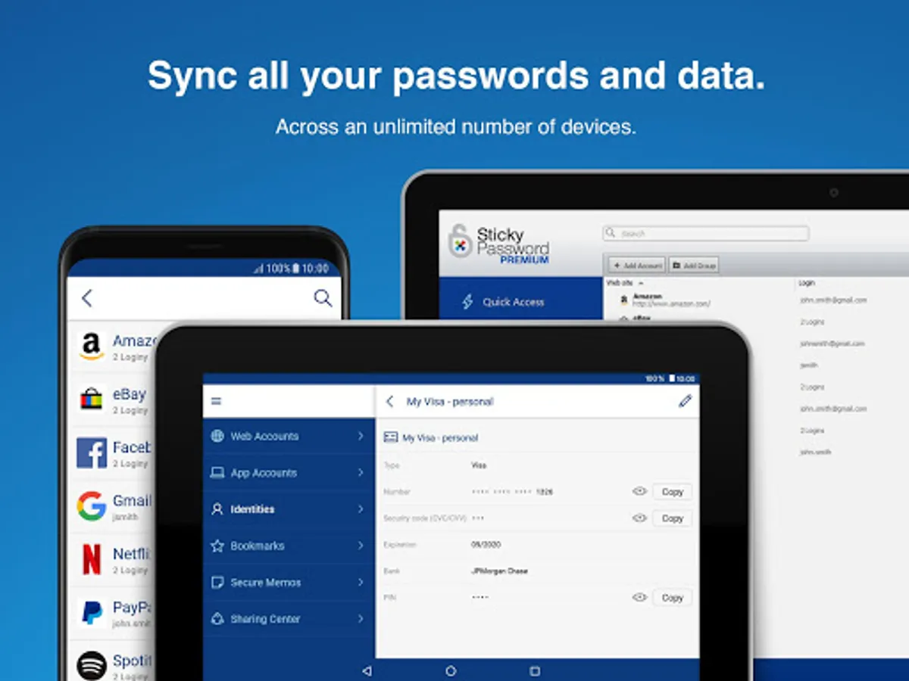Tap 2 Logins under eBay on phone
909x681 pixels.
click(130, 411)
